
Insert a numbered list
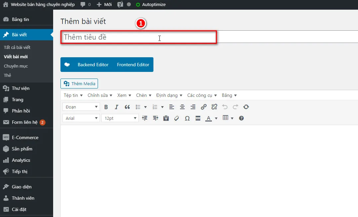point(155,107)
